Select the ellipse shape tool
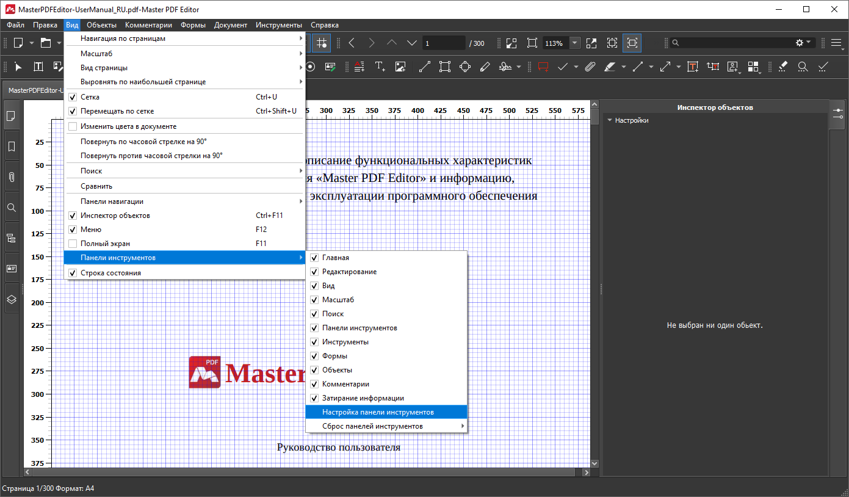The width and height of the screenshot is (849, 497). click(x=465, y=67)
